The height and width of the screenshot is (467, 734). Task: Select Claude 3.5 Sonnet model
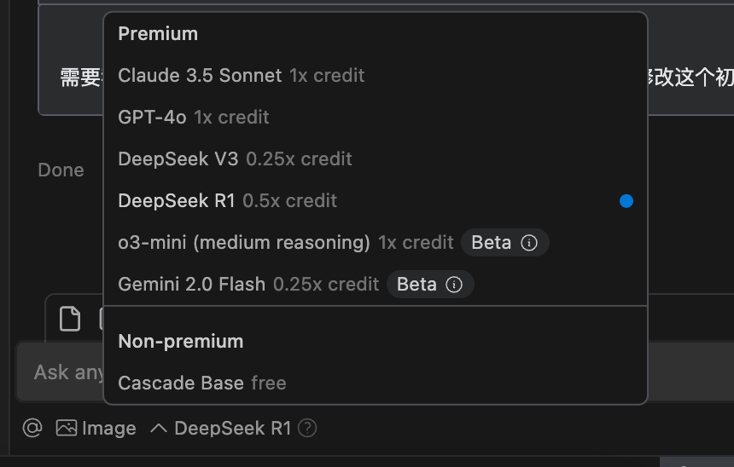click(376, 75)
